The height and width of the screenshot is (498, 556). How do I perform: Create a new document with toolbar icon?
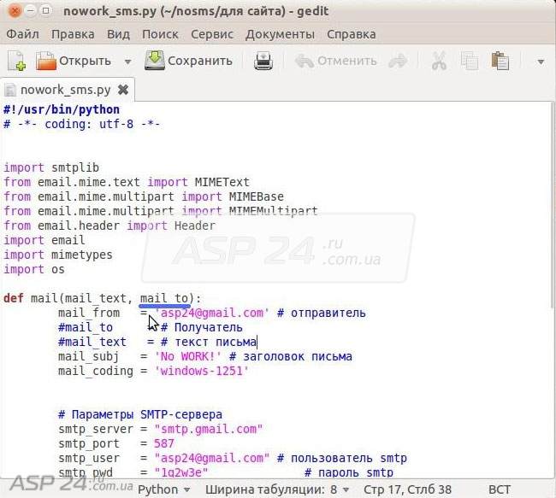[x=16, y=61]
